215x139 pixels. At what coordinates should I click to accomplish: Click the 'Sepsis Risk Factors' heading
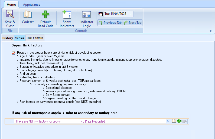pyautogui.click(x=27, y=45)
